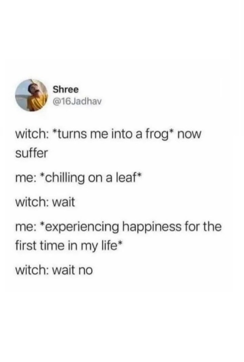Select the final 'witch: wait no' line
The image size is (244, 362).
pos(54,270)
